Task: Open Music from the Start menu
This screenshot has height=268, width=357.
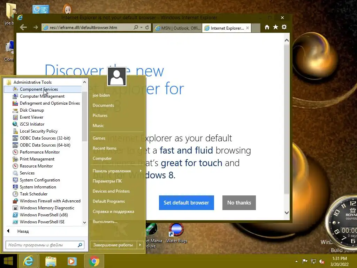Action: (98, 126)
